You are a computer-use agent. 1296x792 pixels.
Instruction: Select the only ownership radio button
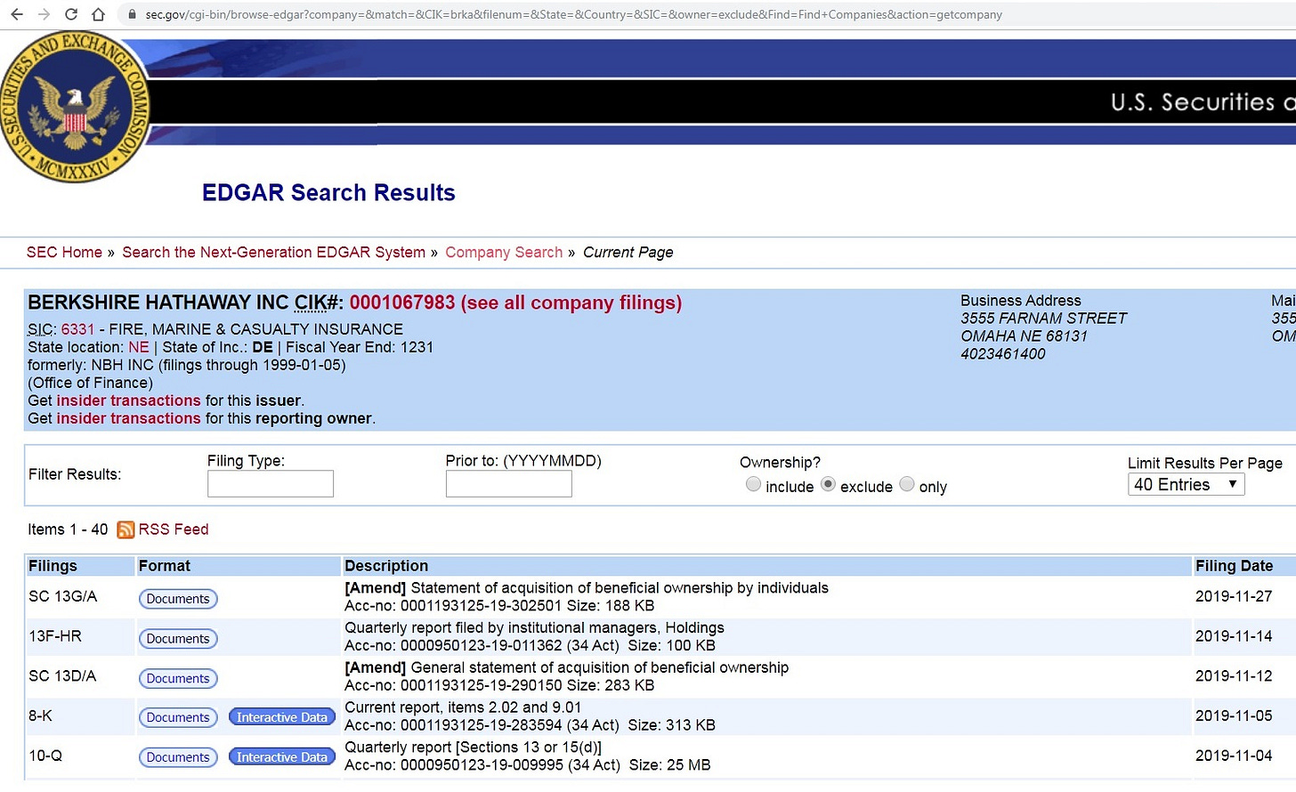tap(906, 484)
